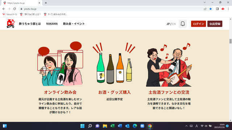Close the youtu-bu.jp browser tab
Image resolution: width=232 pixels, height=130 pixels.
[x=40, y=3]
